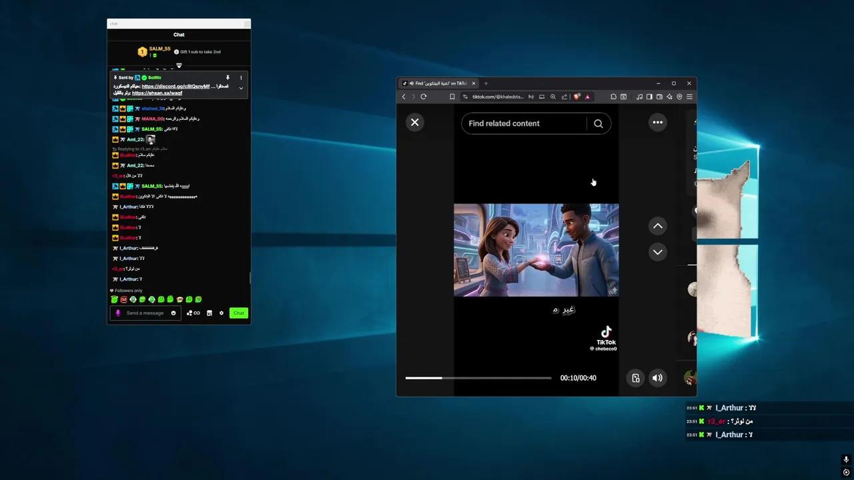The width and height of the screenshot is (854, 480).
Task: Open channel points infinity icon in chat
Action: click(x=193, y=313)
